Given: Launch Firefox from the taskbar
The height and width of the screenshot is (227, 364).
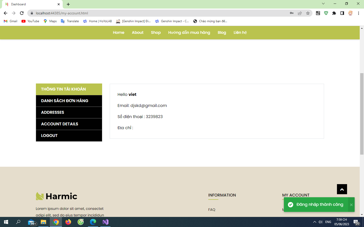Looking at the screenshot, I should (x=68, y=222).
